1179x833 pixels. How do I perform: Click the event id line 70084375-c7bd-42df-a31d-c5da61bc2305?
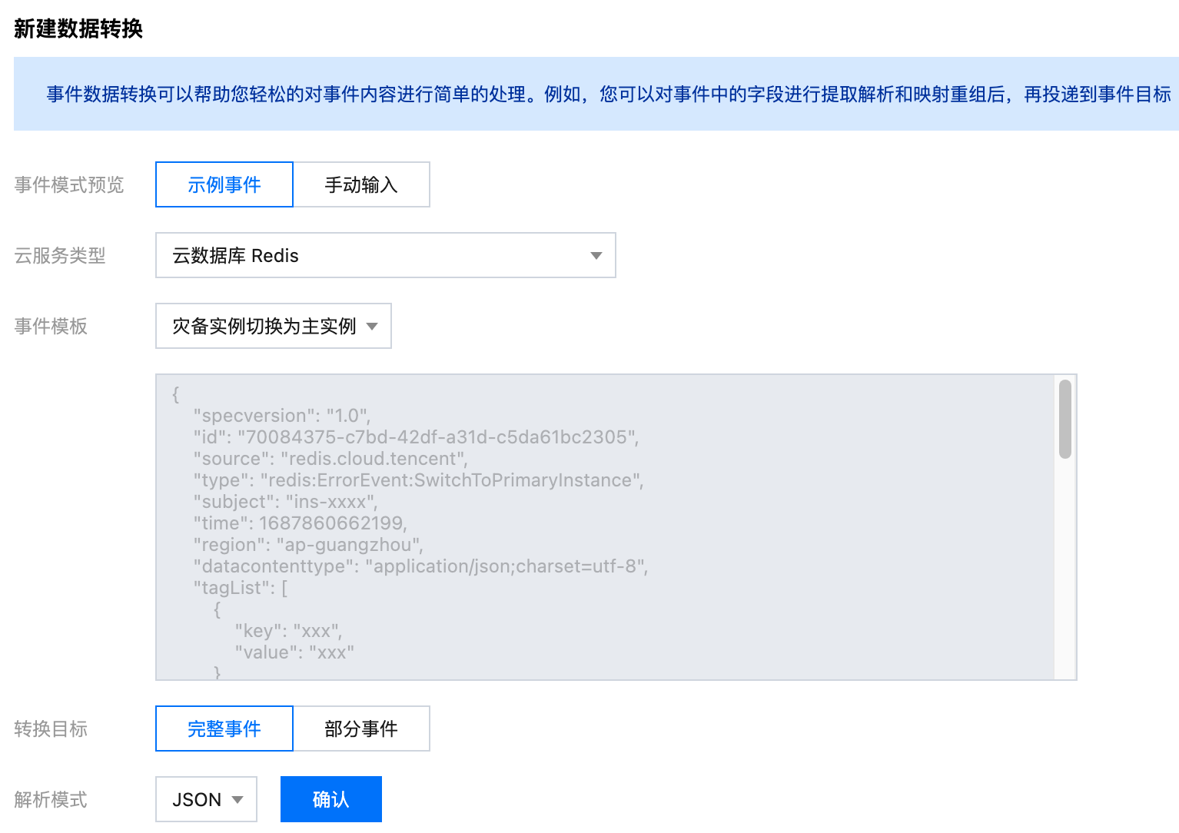416,437
